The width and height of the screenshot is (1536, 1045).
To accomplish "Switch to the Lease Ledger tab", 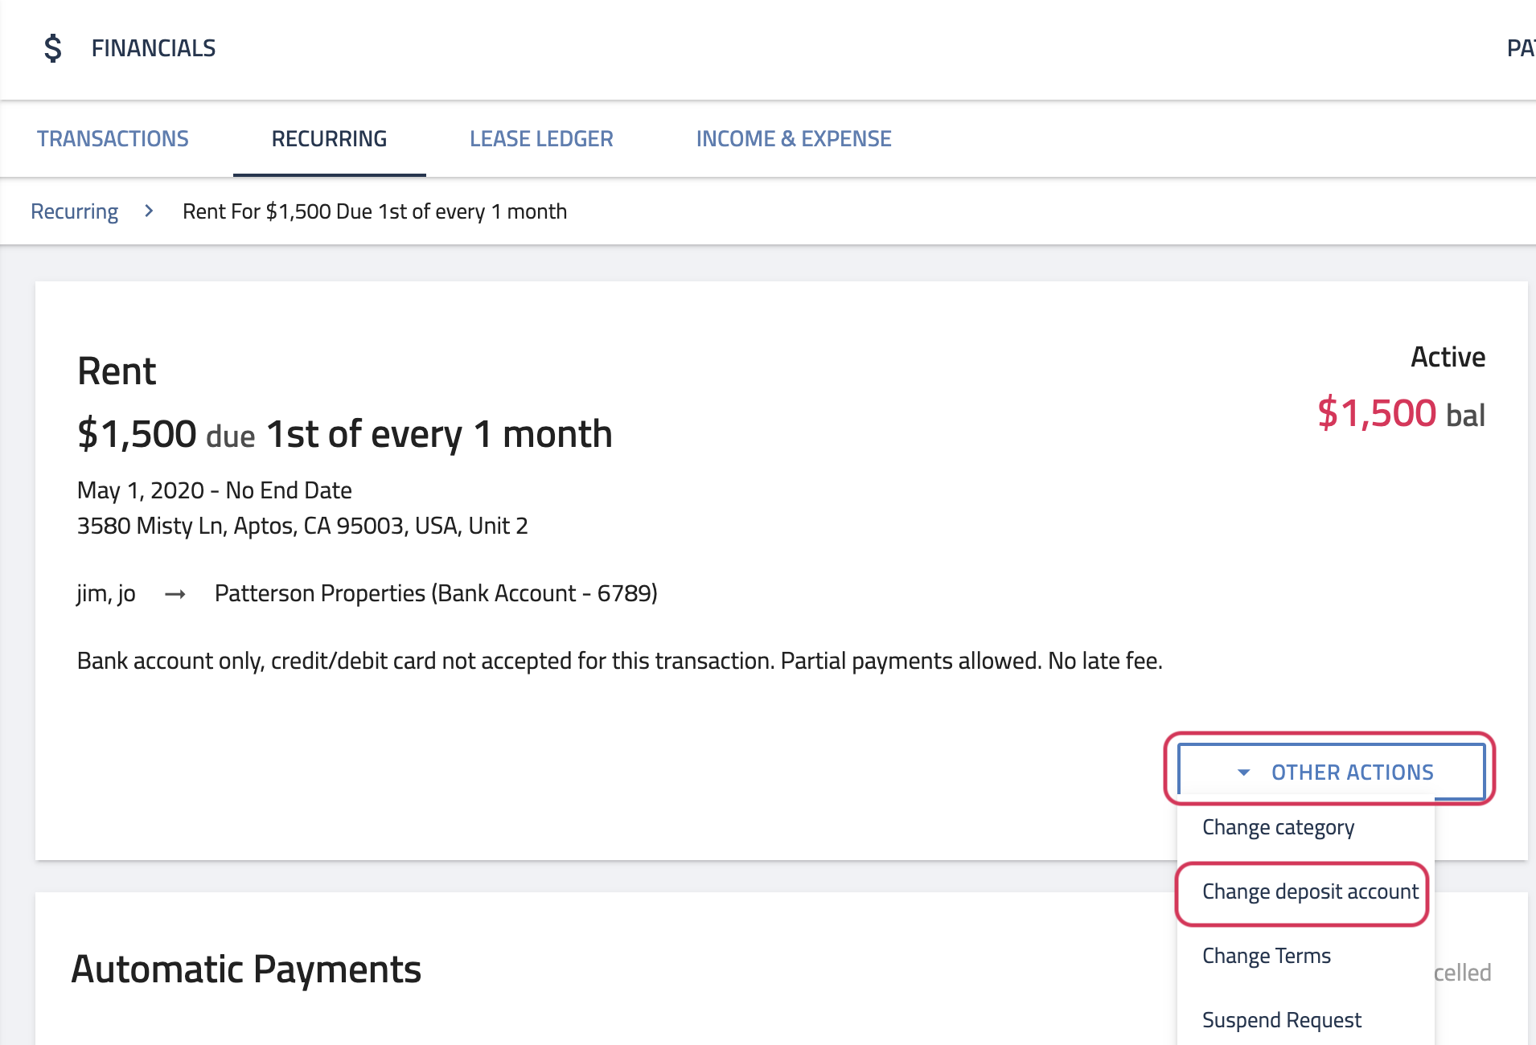I will pyautogui.click(x=541, y=139).
